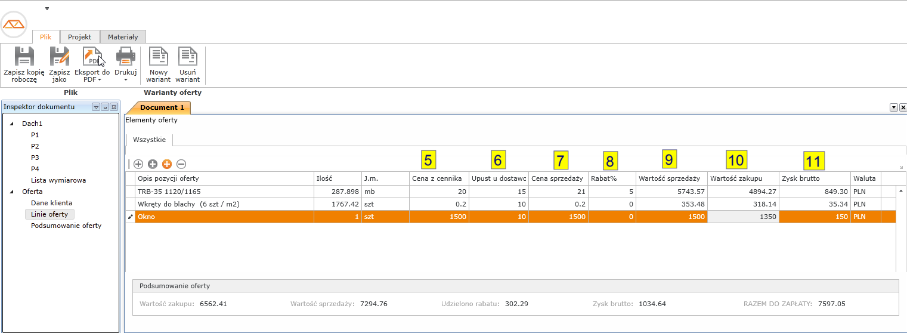Sort by the Zysk brutto column header

(814, 178)
